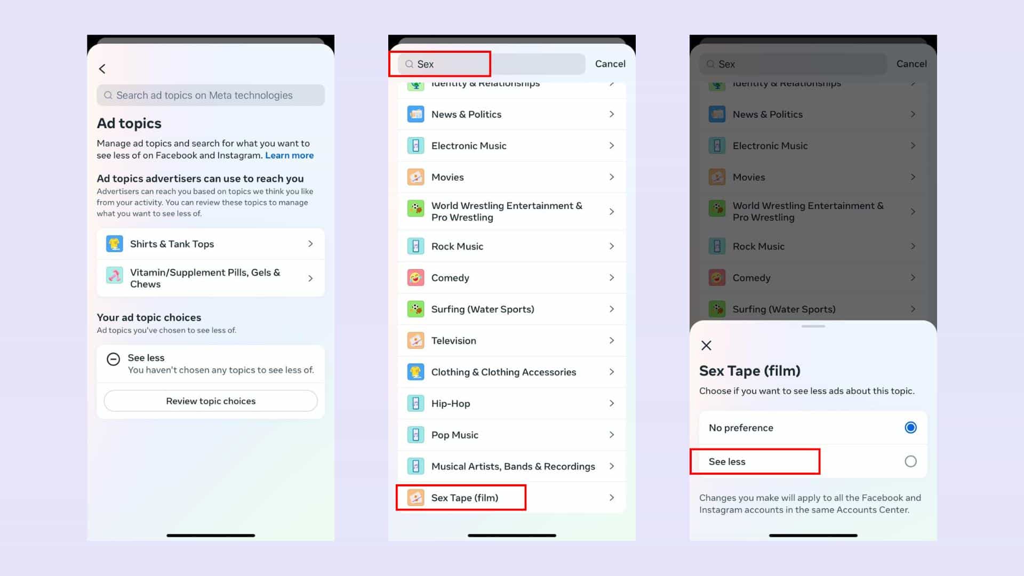The image size is (1024, 576).
Task: Click the Sex Tape film topic icon
Action: coord(415,497)
